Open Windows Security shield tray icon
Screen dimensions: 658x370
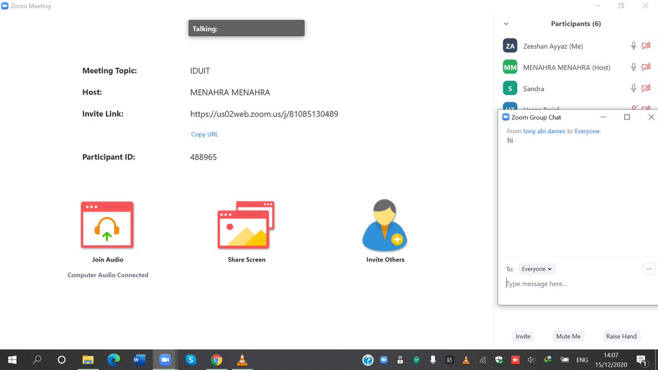click(x=499, y=360)
